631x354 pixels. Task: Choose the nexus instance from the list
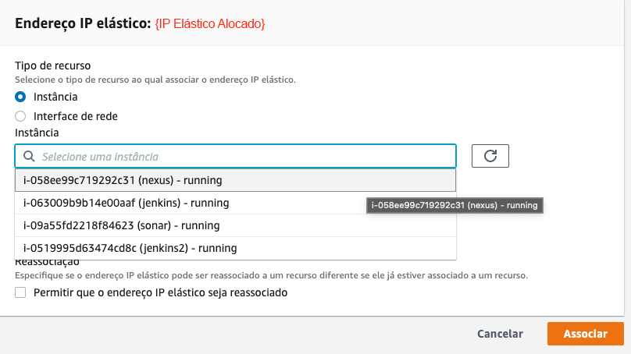click(x=123, y=180)
